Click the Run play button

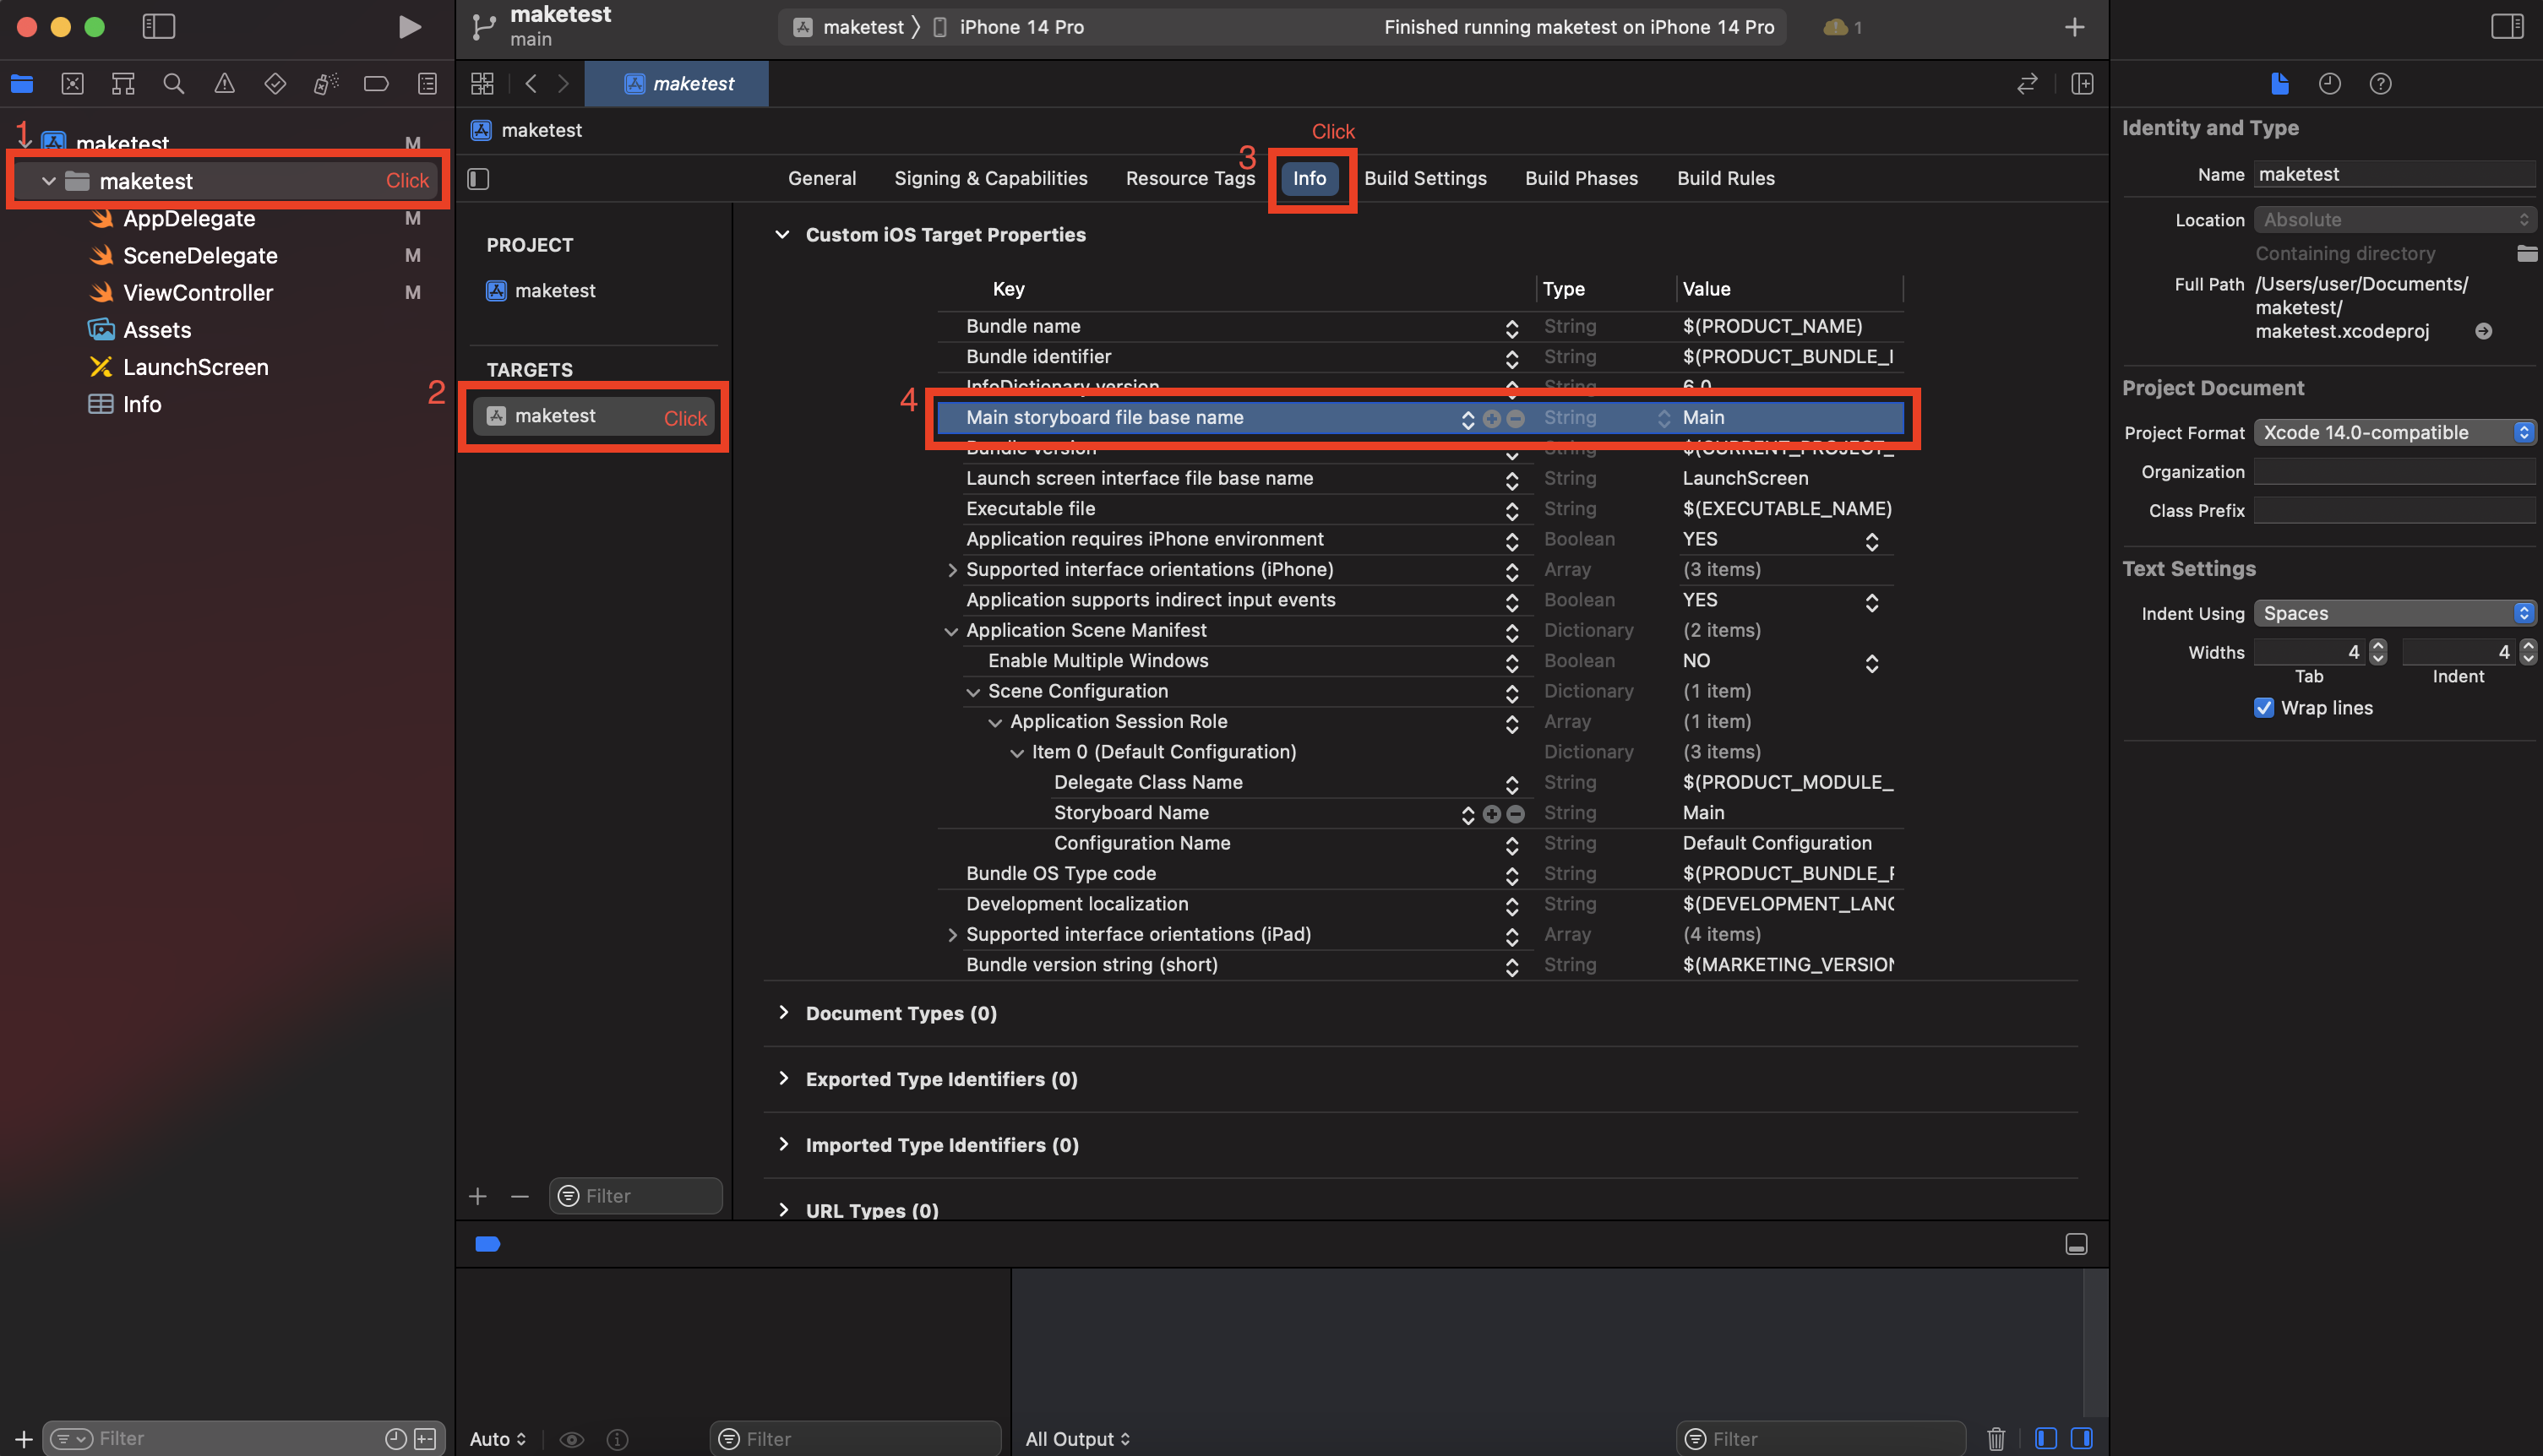point(408,27)
